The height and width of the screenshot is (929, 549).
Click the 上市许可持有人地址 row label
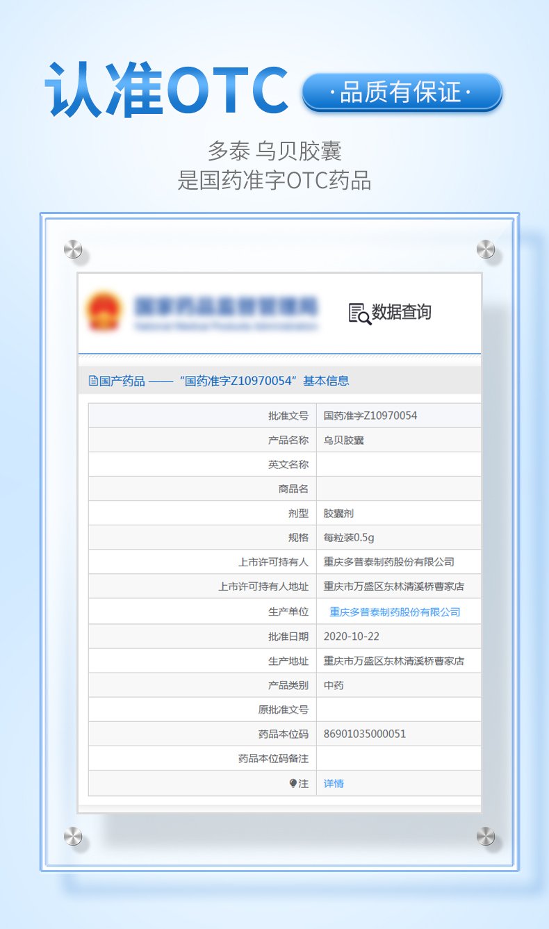coord(263,586)
